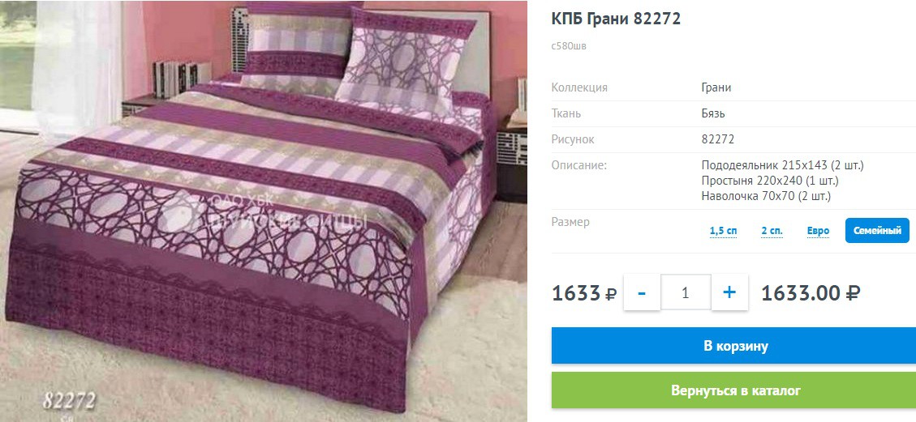Decrease quantity with the minus button

[642, 292]
